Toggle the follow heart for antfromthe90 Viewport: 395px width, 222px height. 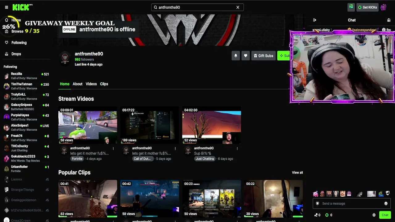pyautogui.click(x=245, y=56)
